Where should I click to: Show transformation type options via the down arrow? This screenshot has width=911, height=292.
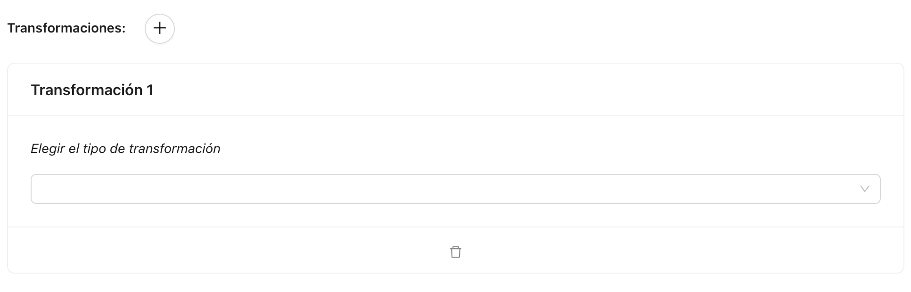pos(864,189)
